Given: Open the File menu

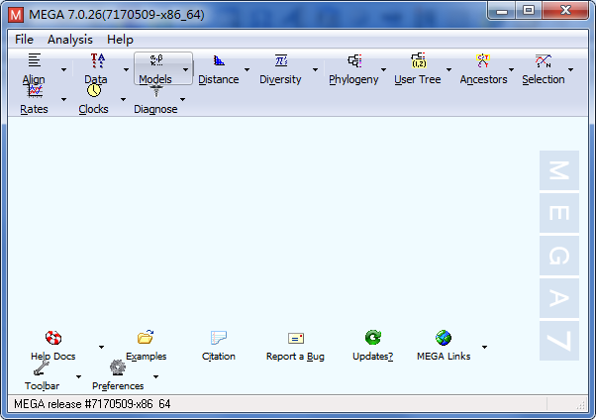Looking at the screenshot, I should tap(24, 40).
